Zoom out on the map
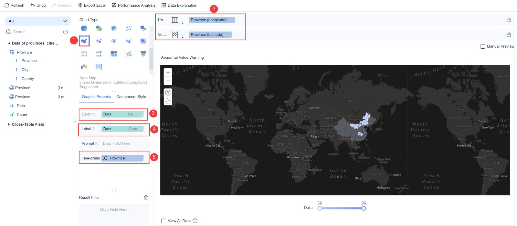 click(168, 81)
